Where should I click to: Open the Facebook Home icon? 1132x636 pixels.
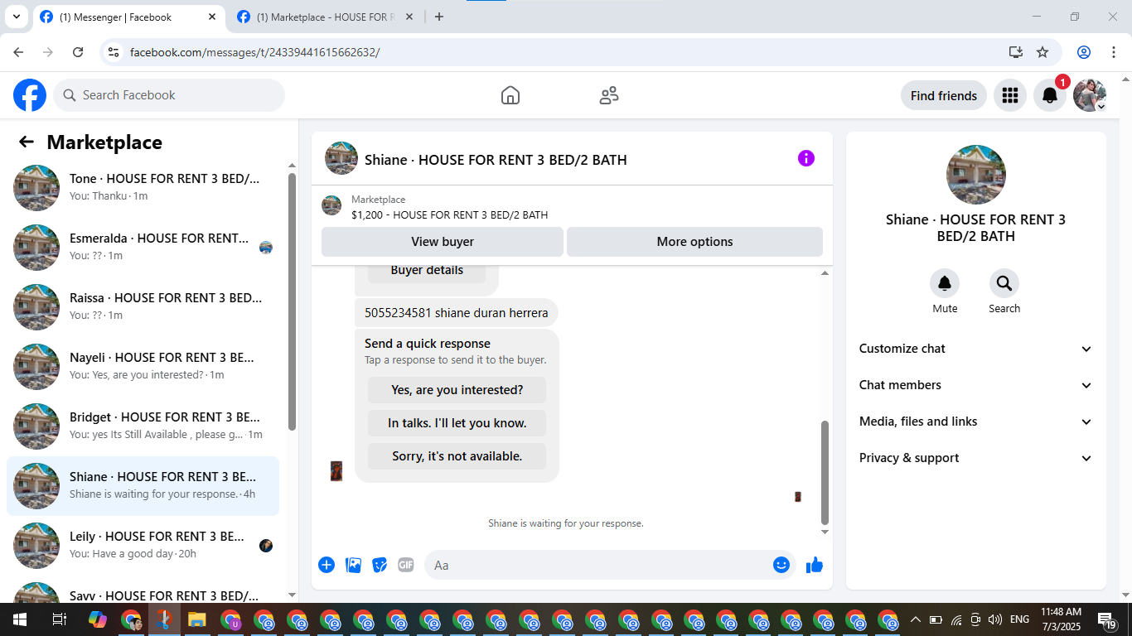click(x=510, y=95)
